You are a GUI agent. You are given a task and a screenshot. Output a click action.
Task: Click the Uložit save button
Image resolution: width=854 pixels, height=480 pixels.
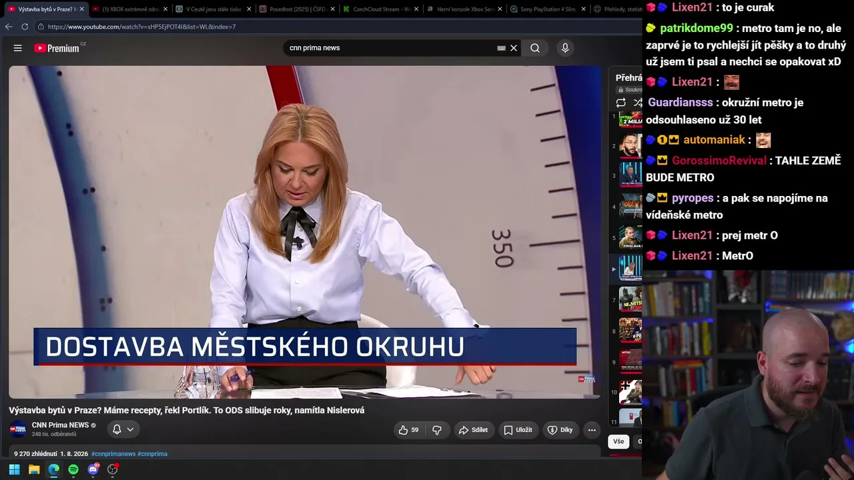point(518,430)
